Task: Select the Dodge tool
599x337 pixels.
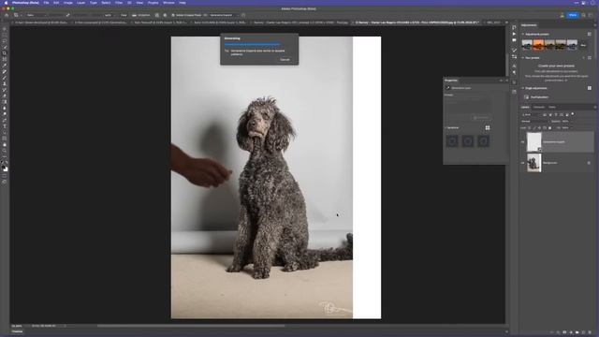Action: click(5, 114)
